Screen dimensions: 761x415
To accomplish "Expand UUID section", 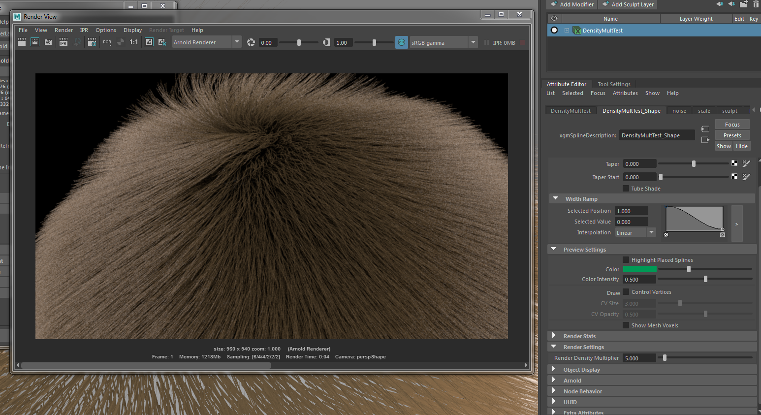I will [x=554, y=402].
